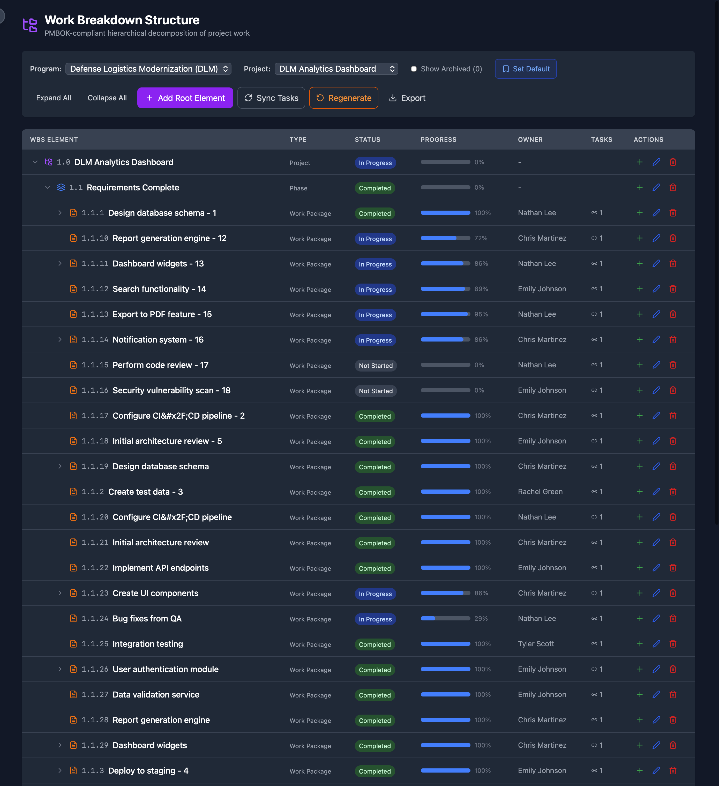Click the Add Root Element button
The height and width of the screenshot is (786, 719).
click(185, 98)
